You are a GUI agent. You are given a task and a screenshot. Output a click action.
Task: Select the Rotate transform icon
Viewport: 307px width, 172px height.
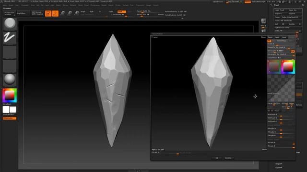click(77, 13)
